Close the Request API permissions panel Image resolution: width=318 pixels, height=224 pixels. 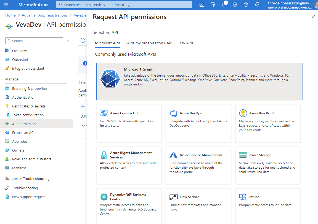pos(313,17)
